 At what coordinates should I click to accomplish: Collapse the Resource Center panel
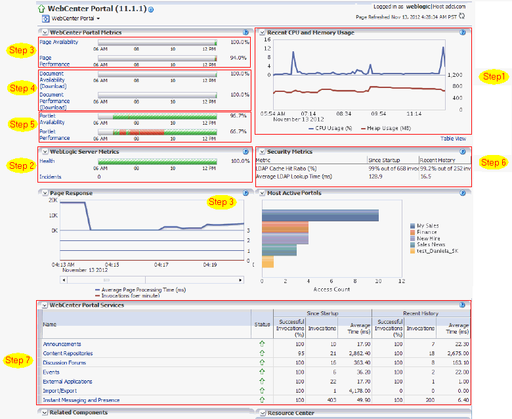click(x=262, y=413)
